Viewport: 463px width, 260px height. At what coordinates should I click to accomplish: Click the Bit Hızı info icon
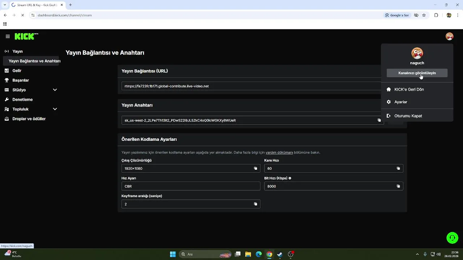[x=290, y=178]
